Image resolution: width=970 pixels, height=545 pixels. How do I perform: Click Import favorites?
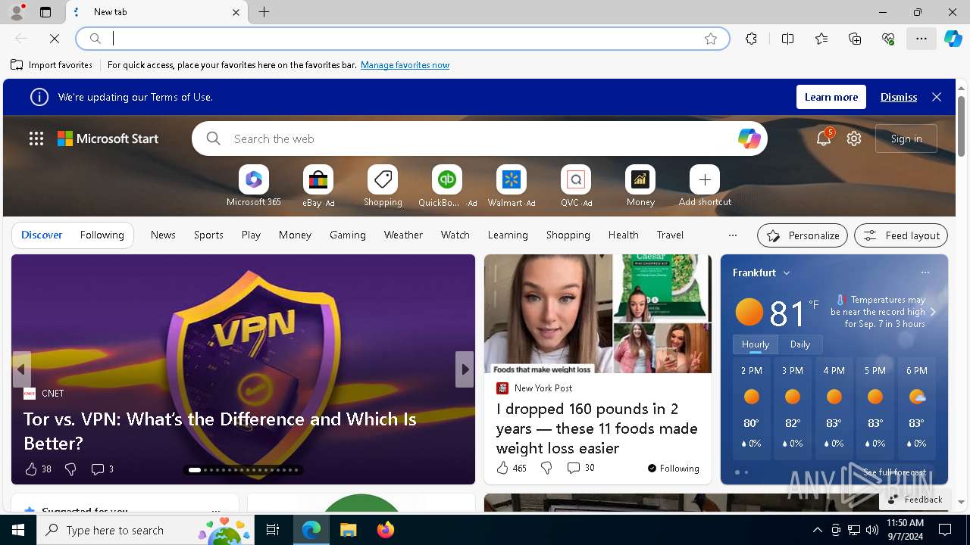click(x=52, y=65)
